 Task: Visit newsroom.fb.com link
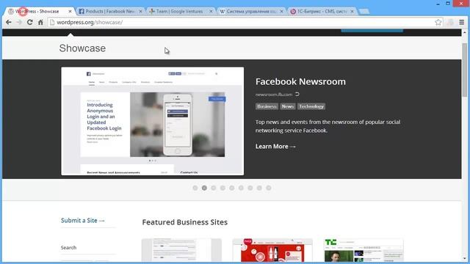click(274, 95)
